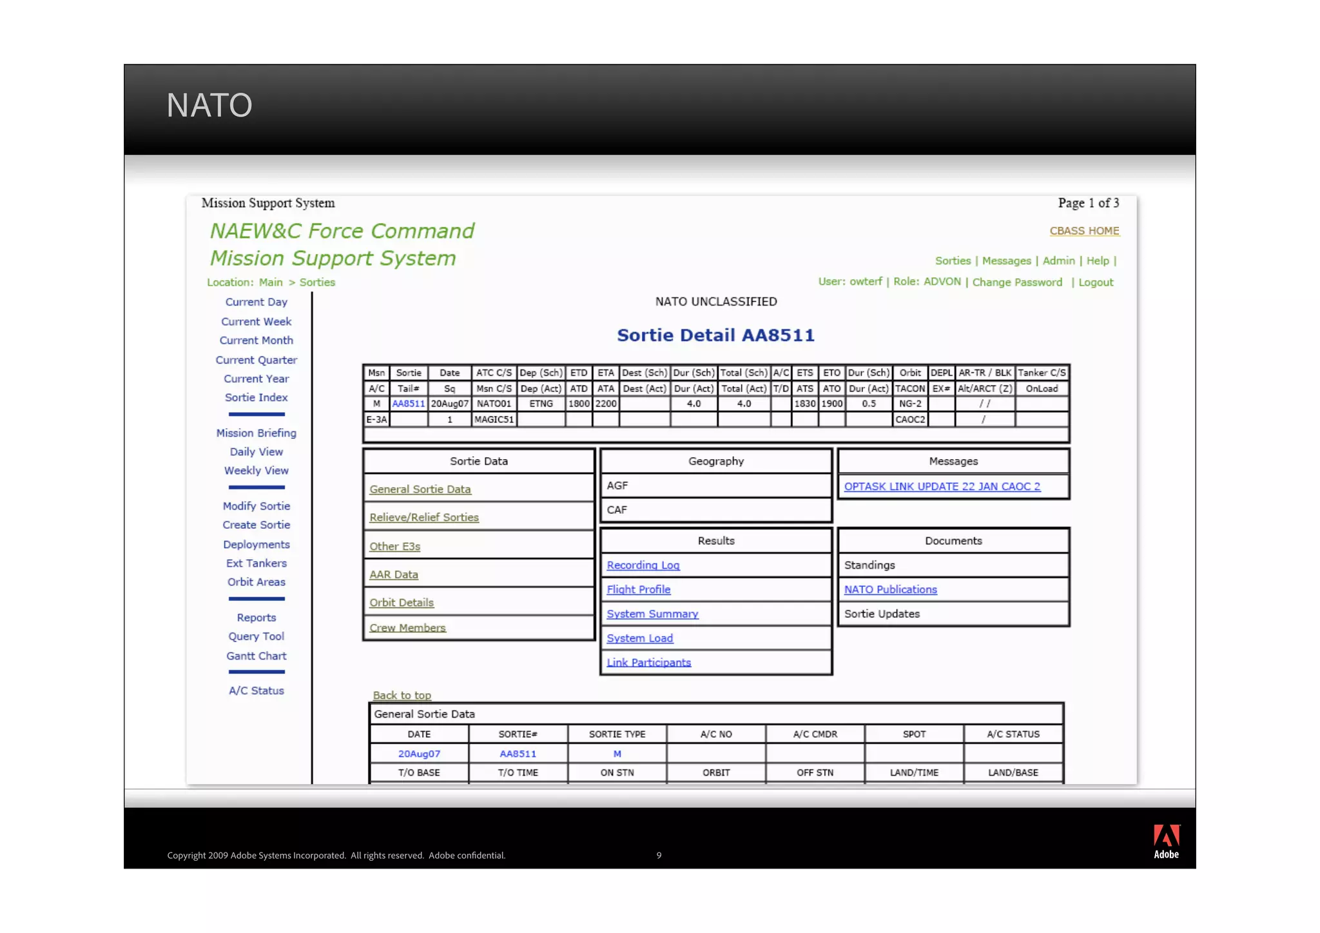1320x933 pixels.
Task: Open the Sorties menu item
Action: click(953, 260)
